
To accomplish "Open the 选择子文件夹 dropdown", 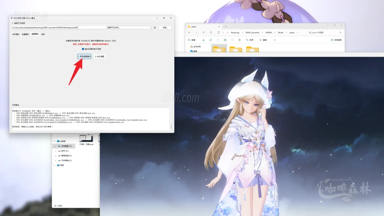I will 129,27.
